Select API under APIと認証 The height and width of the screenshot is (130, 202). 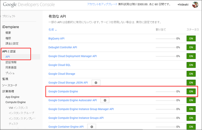coord(8,57)
